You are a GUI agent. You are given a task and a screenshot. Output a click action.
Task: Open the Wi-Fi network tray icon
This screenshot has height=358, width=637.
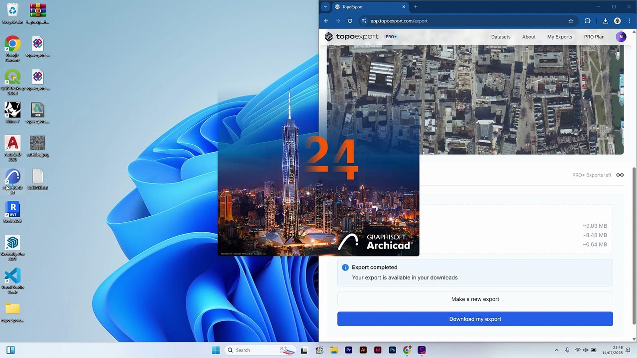click(x=577, y=350)
